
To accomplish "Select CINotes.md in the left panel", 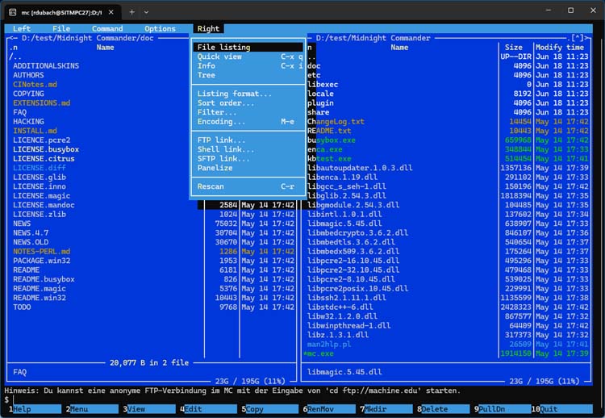I will pos(35,84).
